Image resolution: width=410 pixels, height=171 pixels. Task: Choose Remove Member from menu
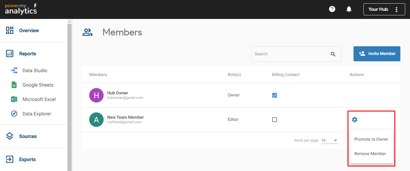click(x=370, y=154)
